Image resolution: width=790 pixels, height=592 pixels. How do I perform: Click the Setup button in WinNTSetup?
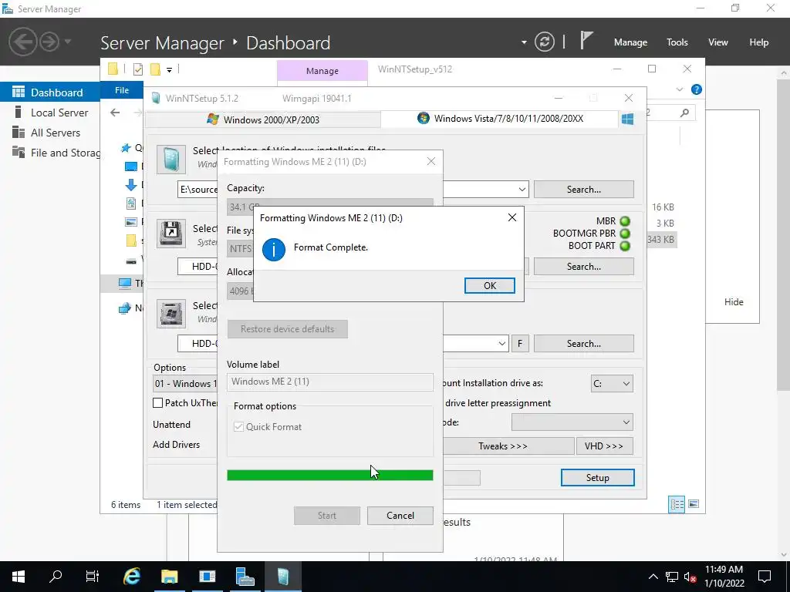[x=598, y=478]
